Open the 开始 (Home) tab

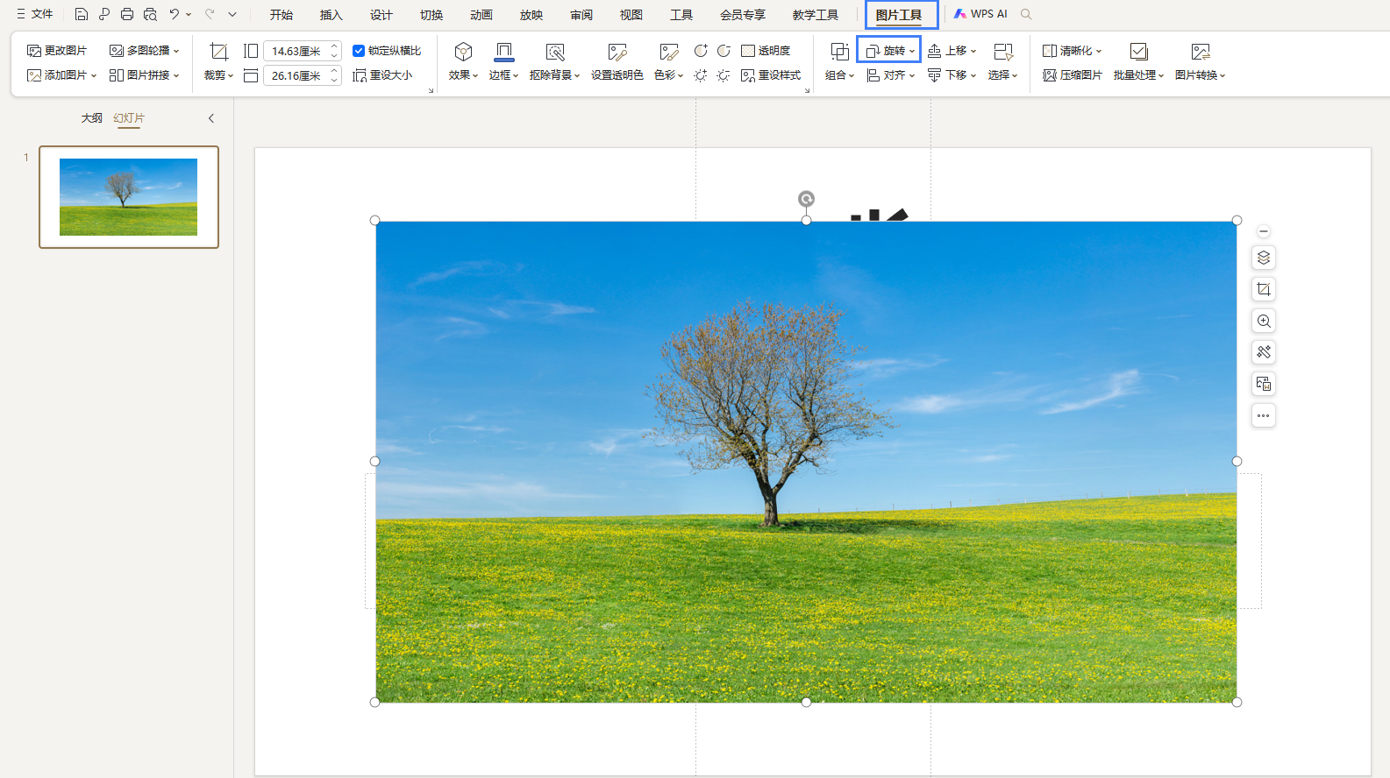tap(282, 15)
